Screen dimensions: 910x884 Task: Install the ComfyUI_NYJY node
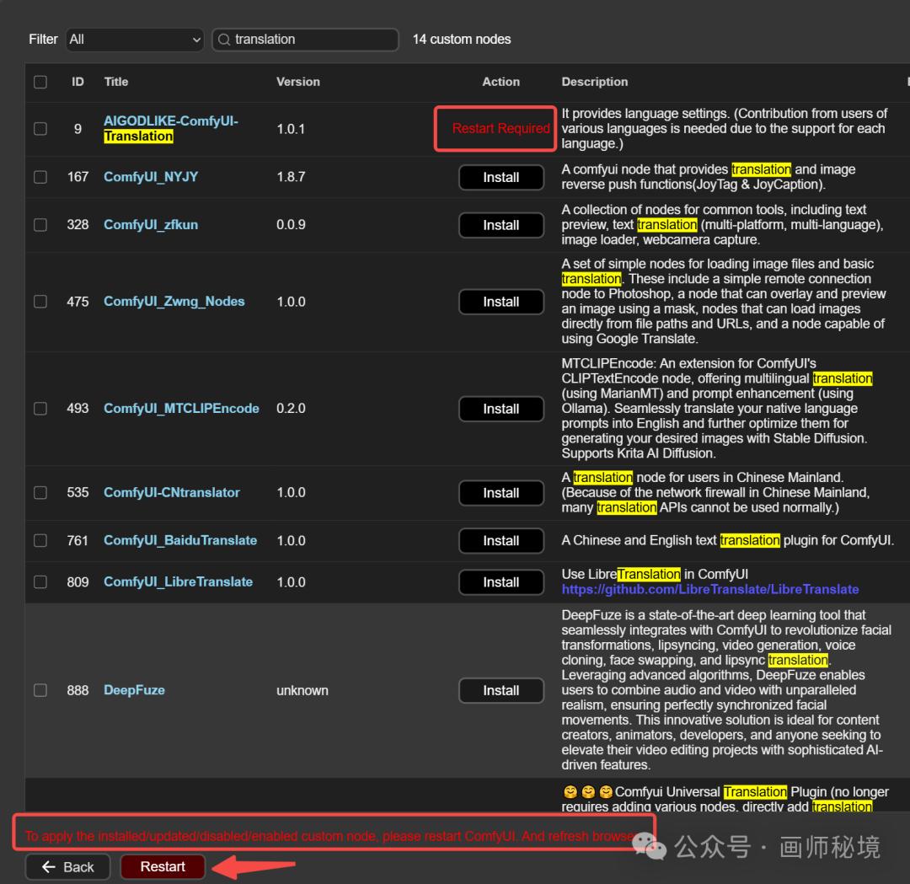501,177
